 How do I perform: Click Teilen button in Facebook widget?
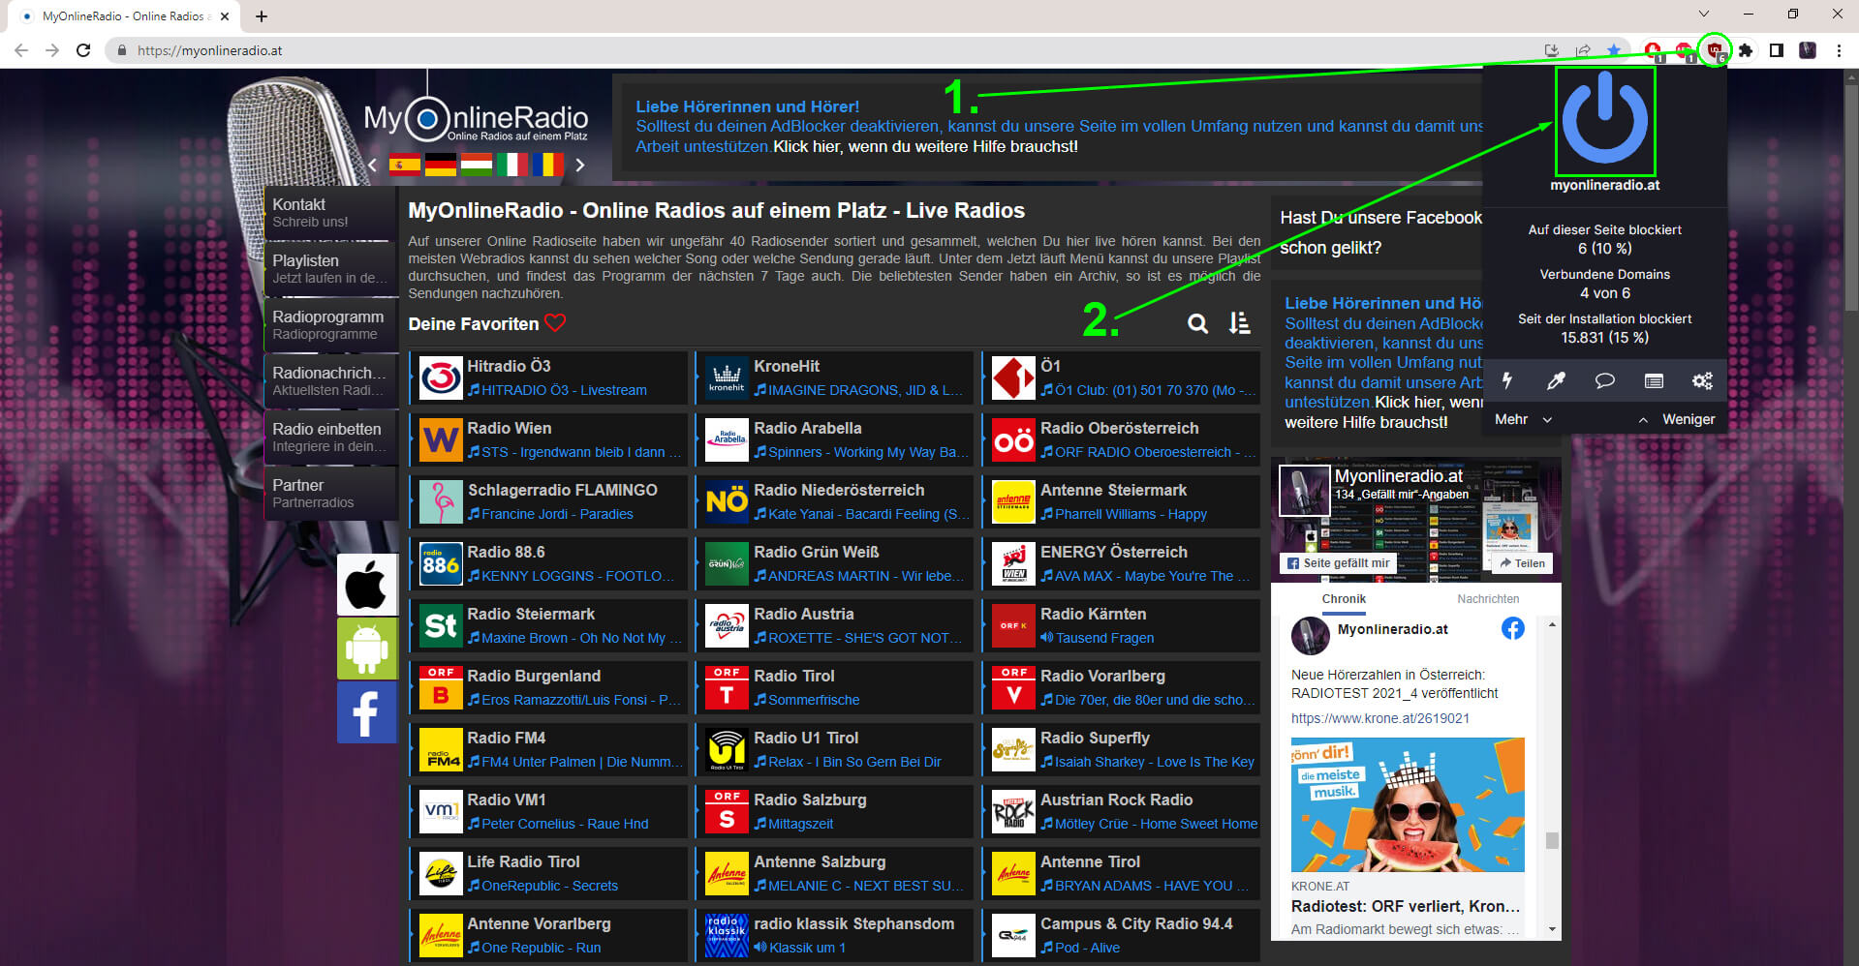[x=1522, y=563]
